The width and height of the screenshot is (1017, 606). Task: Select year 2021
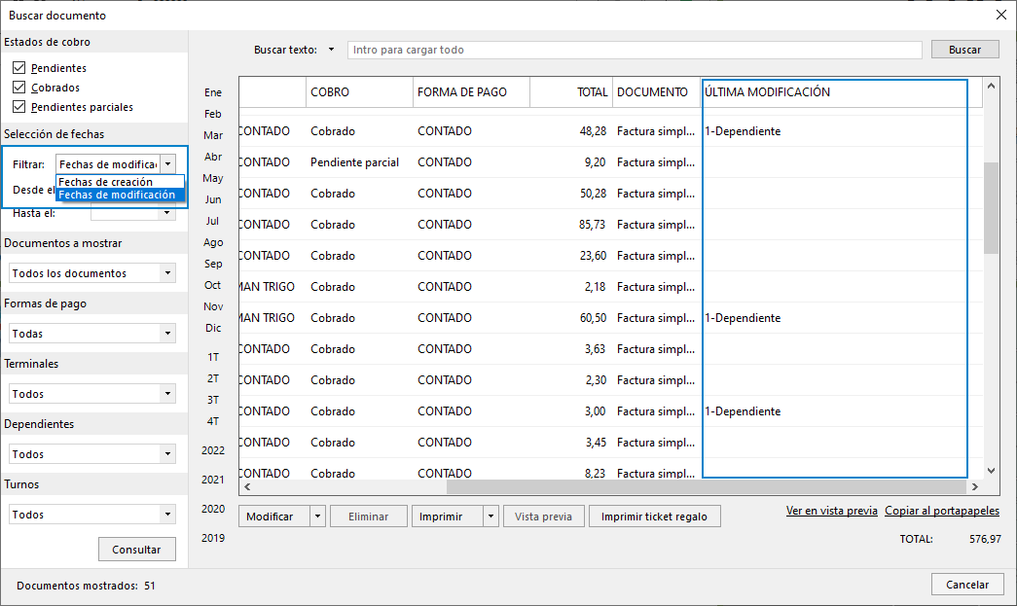pyautogui.click(x=213, y=479)
